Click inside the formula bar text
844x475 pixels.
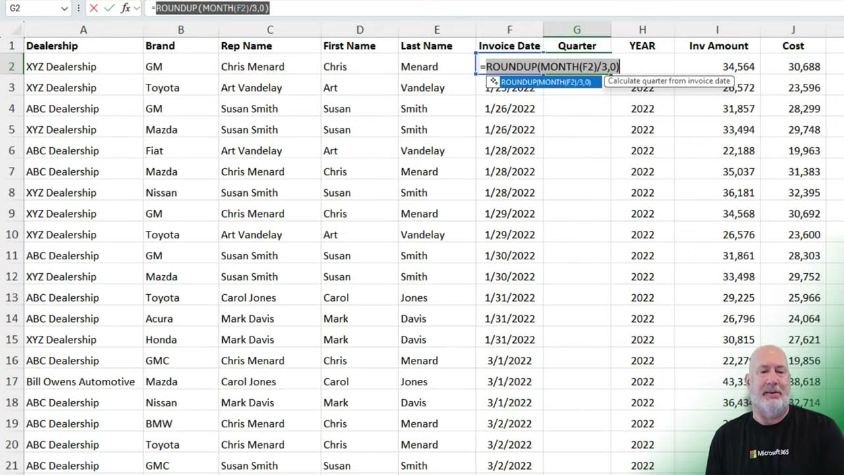[x=211, y=8]
